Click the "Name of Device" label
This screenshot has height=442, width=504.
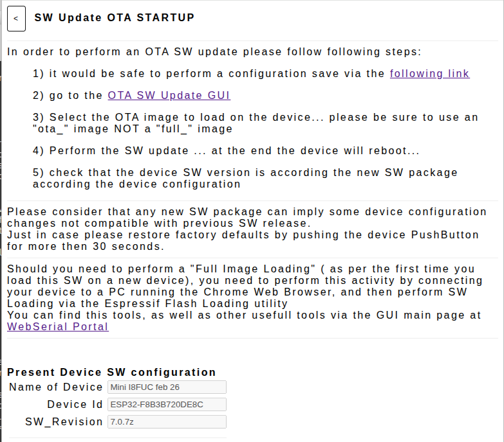point(56,387)
